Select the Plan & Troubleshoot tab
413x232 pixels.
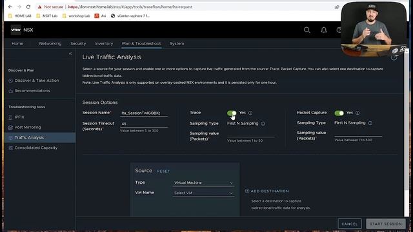[x=141, y=43]
